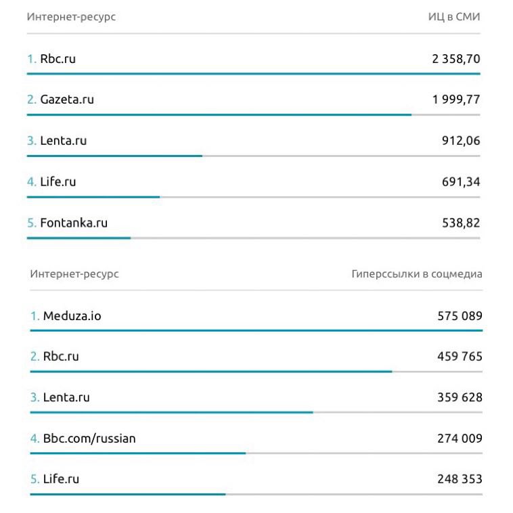Open the Bbc.com/russian resource link

point(89,439)
